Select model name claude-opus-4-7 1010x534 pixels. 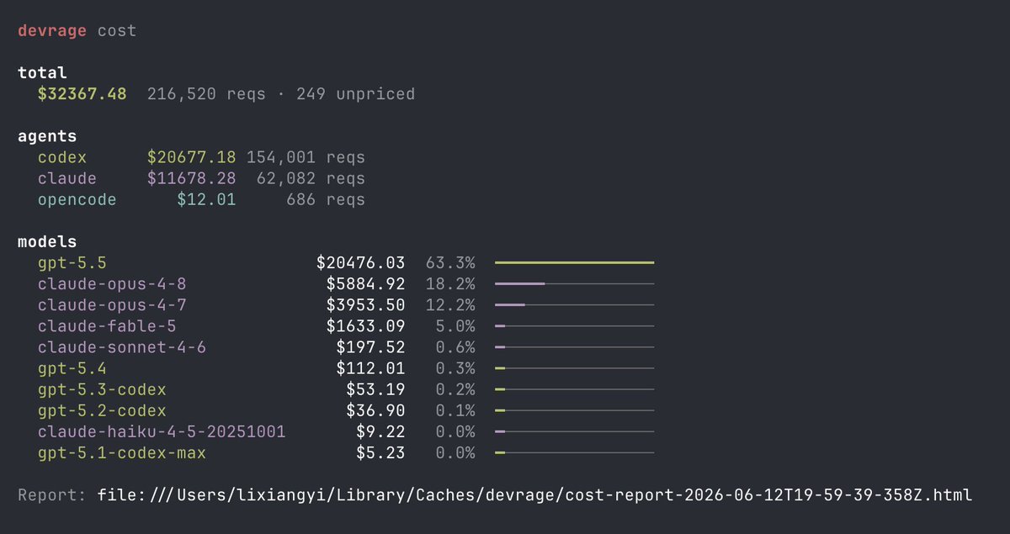coord(111,305)
